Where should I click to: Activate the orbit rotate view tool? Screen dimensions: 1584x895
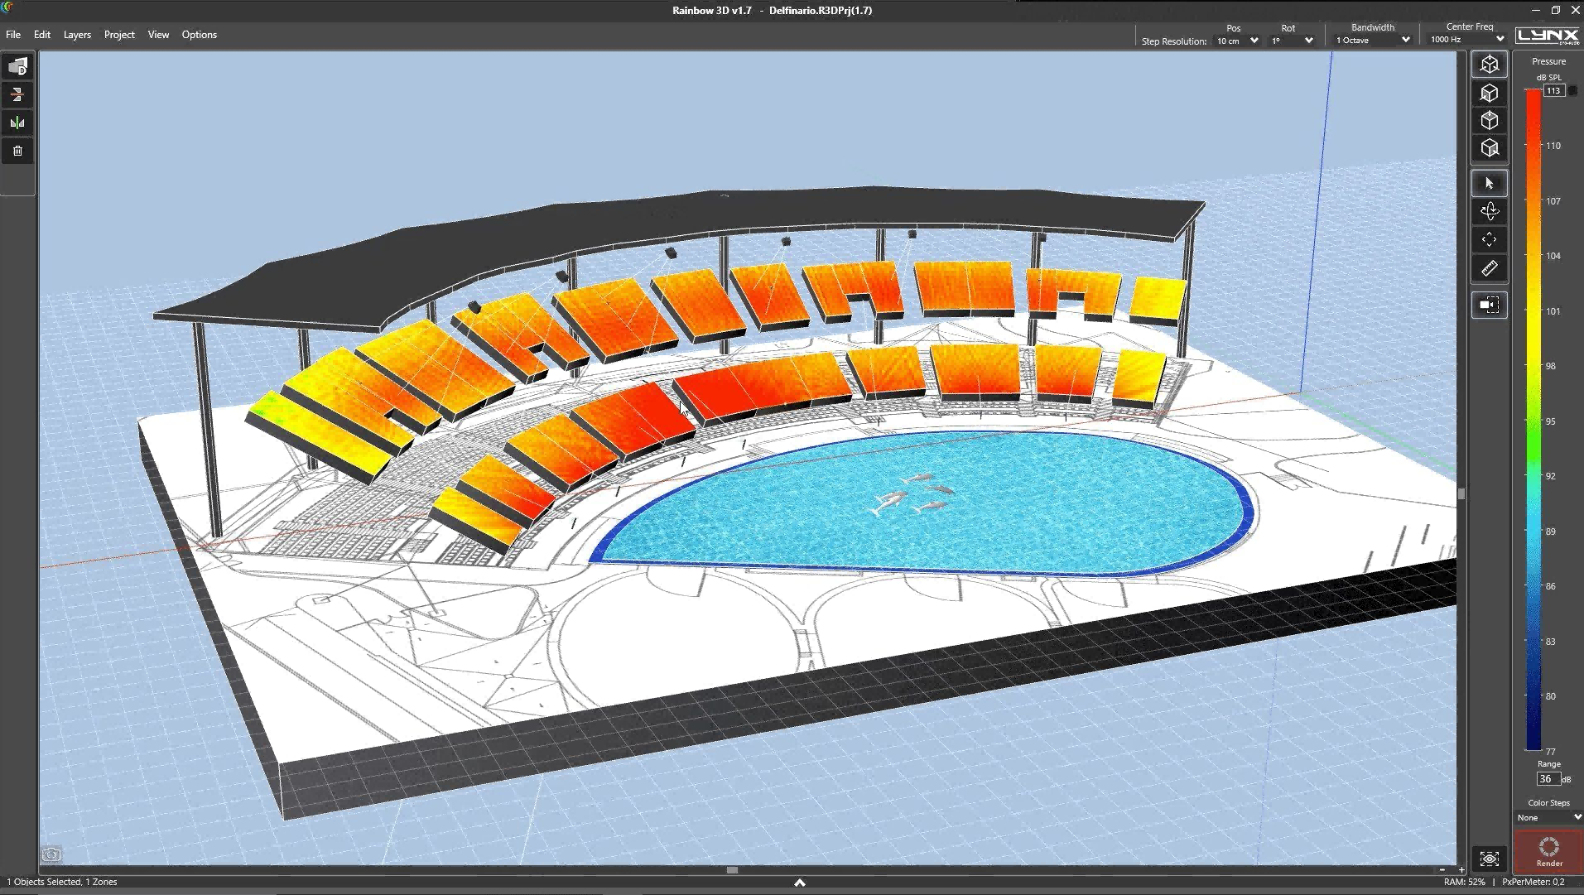[x=1489, y=212]
